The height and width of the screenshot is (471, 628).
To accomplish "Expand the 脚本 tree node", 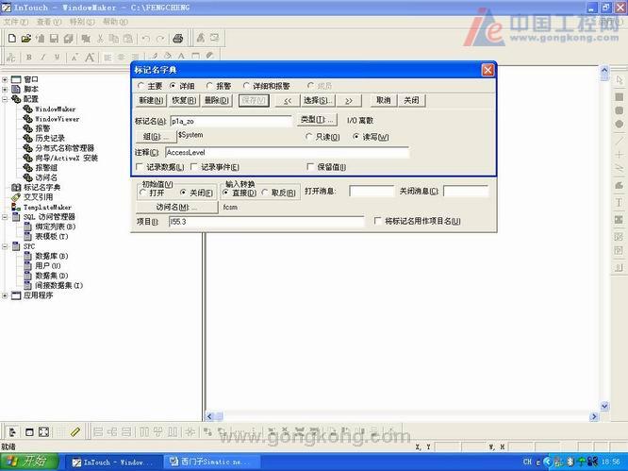I will [x=5, y=89].
